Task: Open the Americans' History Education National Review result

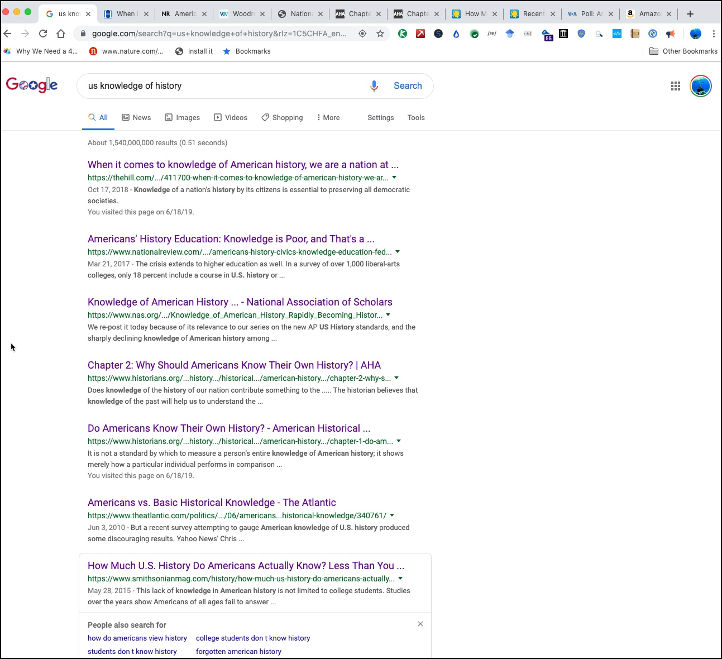Action: click(231, 239)
